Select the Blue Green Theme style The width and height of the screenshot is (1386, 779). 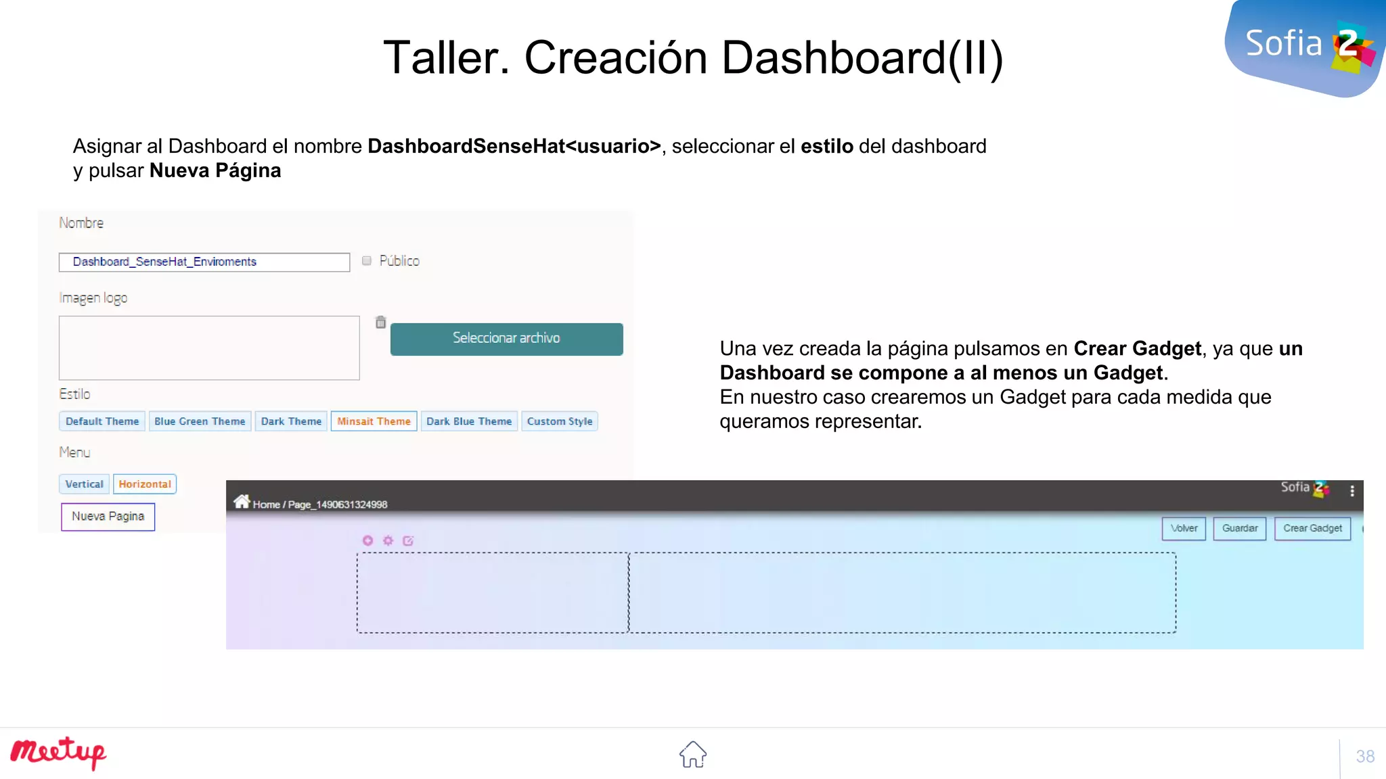coord(200,421)
